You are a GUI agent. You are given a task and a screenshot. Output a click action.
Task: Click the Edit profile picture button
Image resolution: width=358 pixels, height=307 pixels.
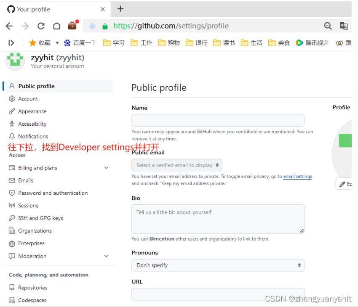point(344,184)
